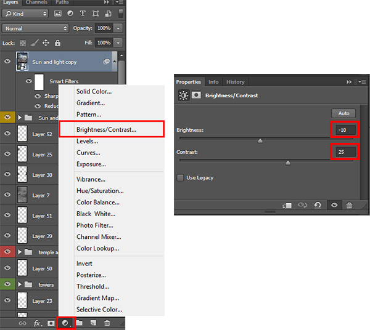The height and width of the screenshot is (330, 370).
Task: Toggle visibility of Layer 7
Action: tap(7, 195)
